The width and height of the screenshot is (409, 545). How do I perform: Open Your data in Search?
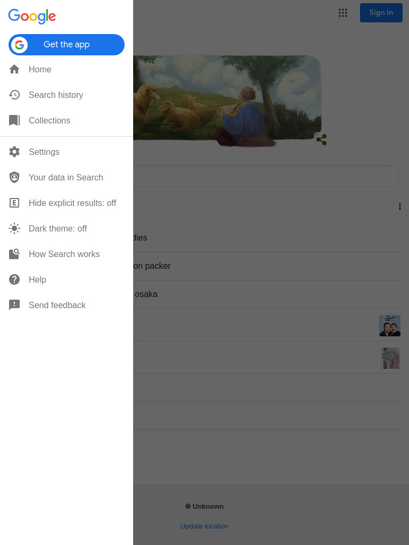click(x=67, y=177)
